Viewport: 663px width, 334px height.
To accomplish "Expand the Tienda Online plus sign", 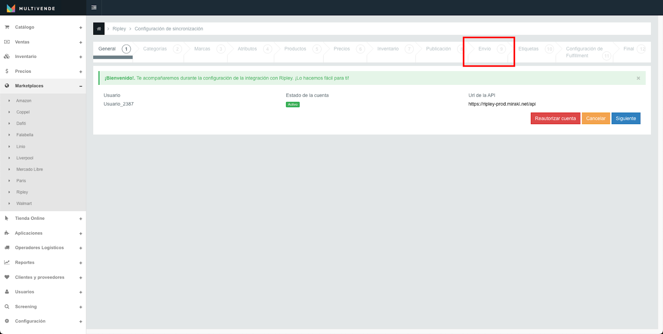I will tap(81, 219).
